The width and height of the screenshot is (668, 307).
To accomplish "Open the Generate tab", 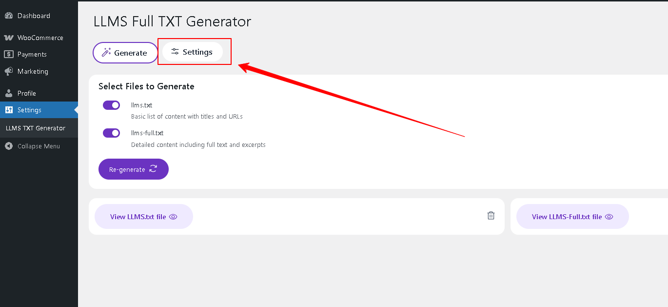I will [125, 53].
